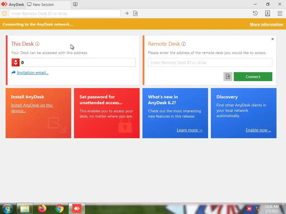Click the red AnyDesk ID icon
Image resolution: width=286 pixels, height=214 pixels.
[x=16, y=62]
